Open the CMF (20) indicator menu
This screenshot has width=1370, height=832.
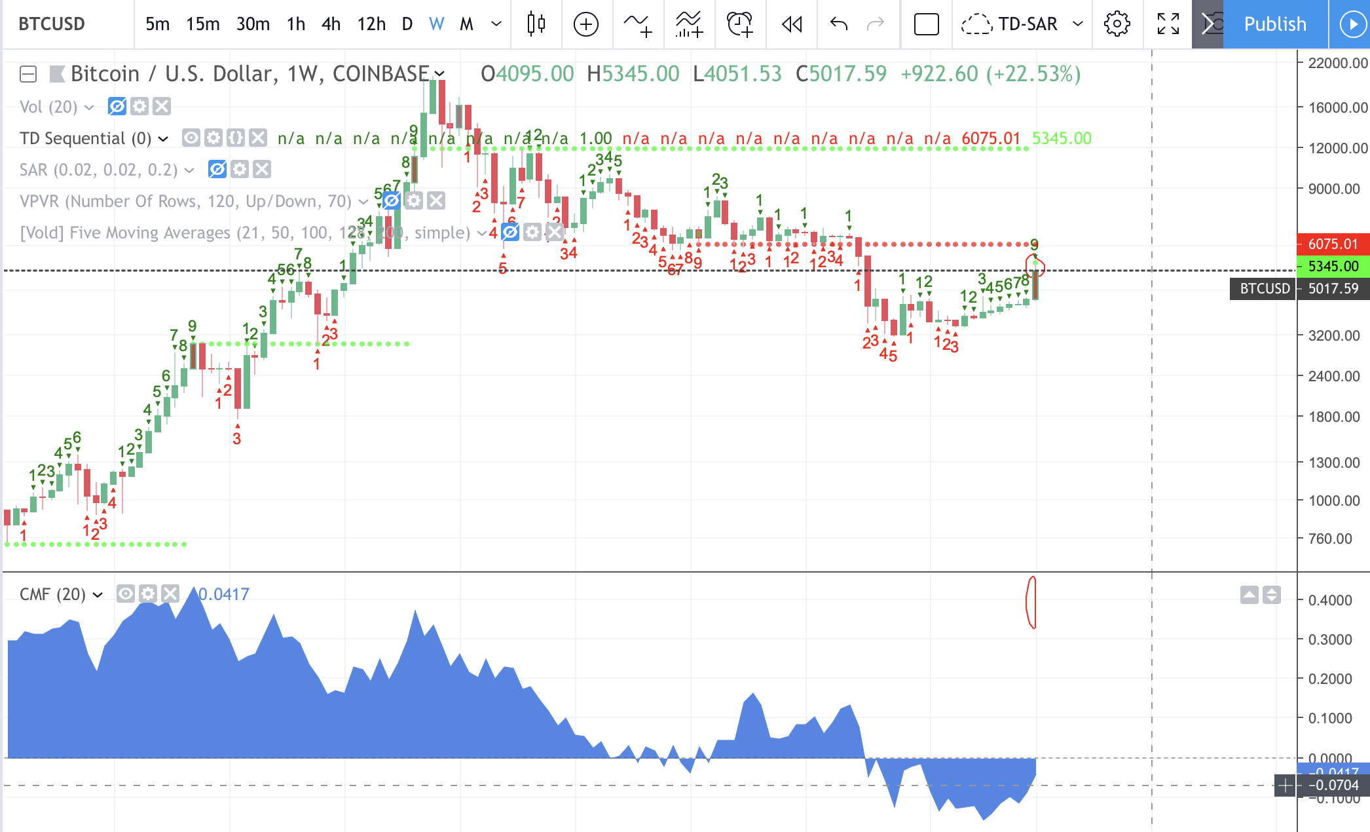(x=98, y=594)
